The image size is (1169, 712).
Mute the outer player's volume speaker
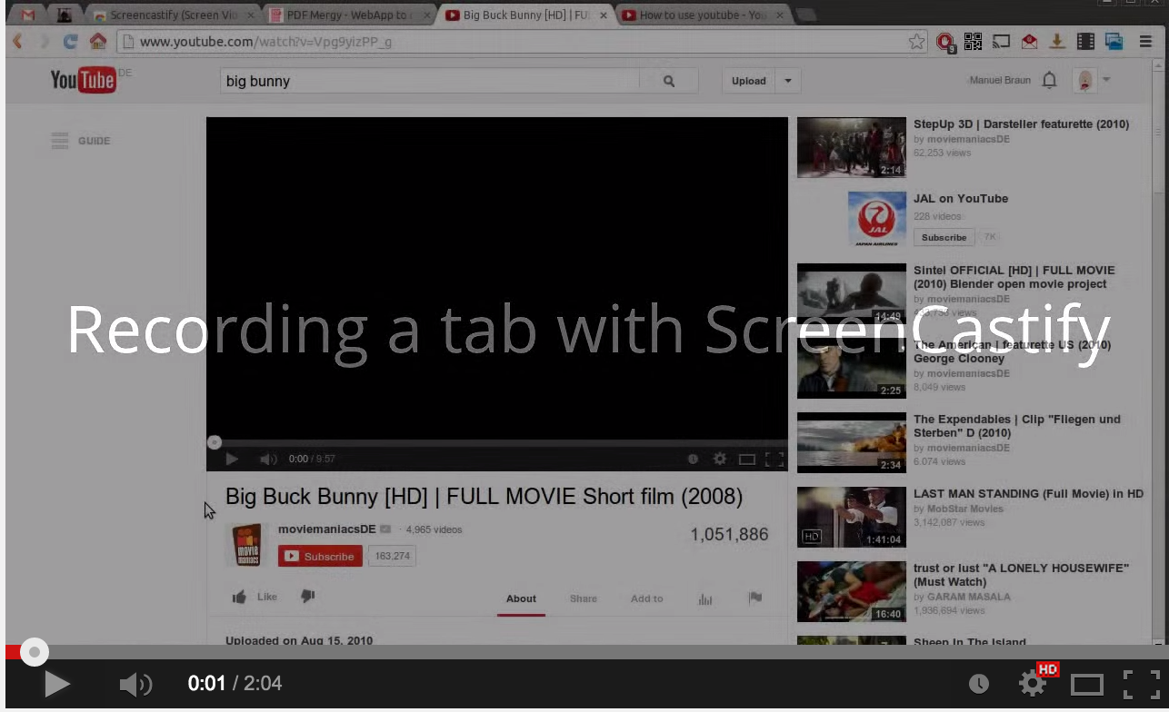[135, 684]
